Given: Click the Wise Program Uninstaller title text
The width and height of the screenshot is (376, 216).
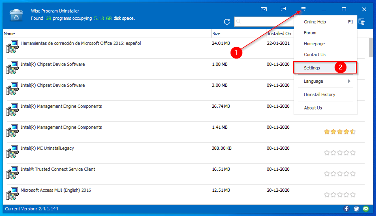Looking at the screenshot, I should pyautogui.click(x=55, y=11).
